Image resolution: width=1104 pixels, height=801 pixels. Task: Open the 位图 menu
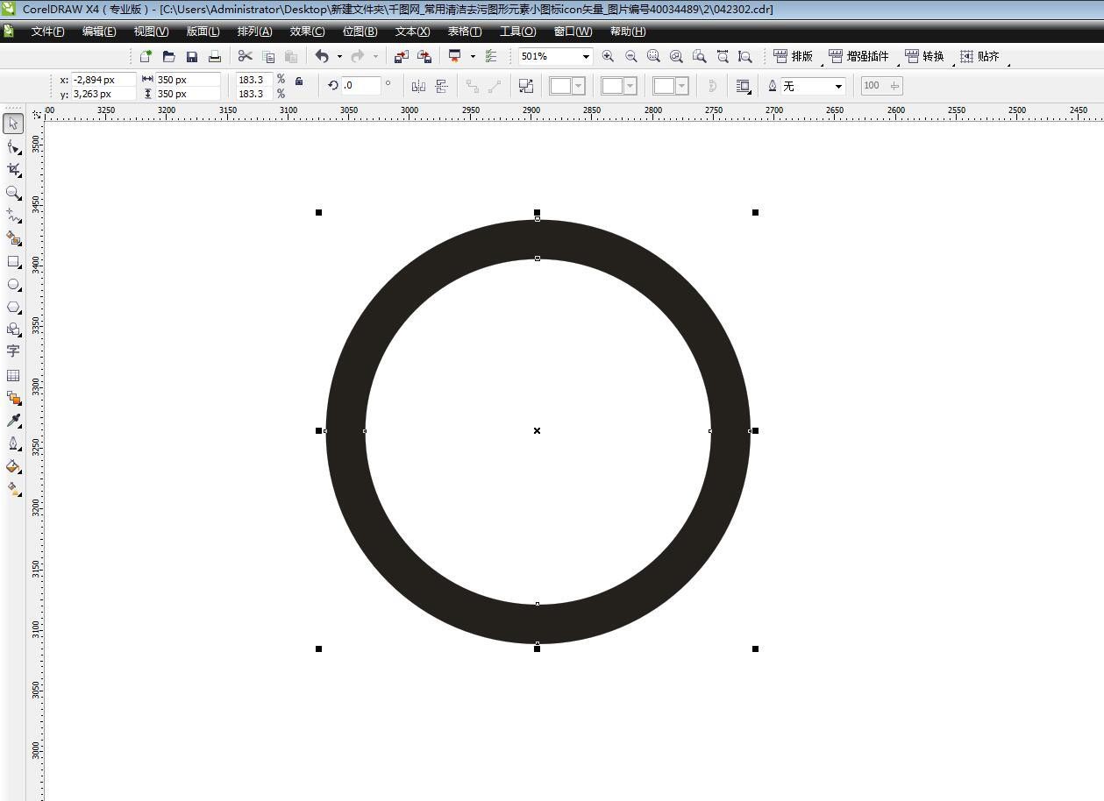(359, 31)
